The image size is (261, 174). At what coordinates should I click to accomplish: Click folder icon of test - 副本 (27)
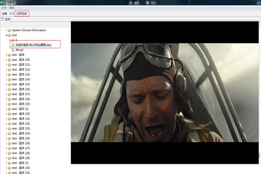10,148
